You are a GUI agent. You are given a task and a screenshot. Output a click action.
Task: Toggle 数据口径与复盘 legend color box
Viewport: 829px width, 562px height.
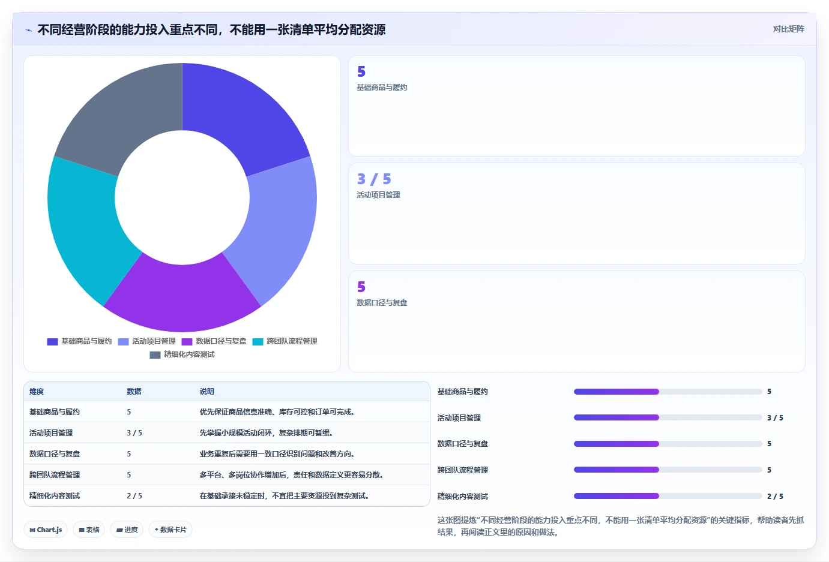(x=187, y=341)
